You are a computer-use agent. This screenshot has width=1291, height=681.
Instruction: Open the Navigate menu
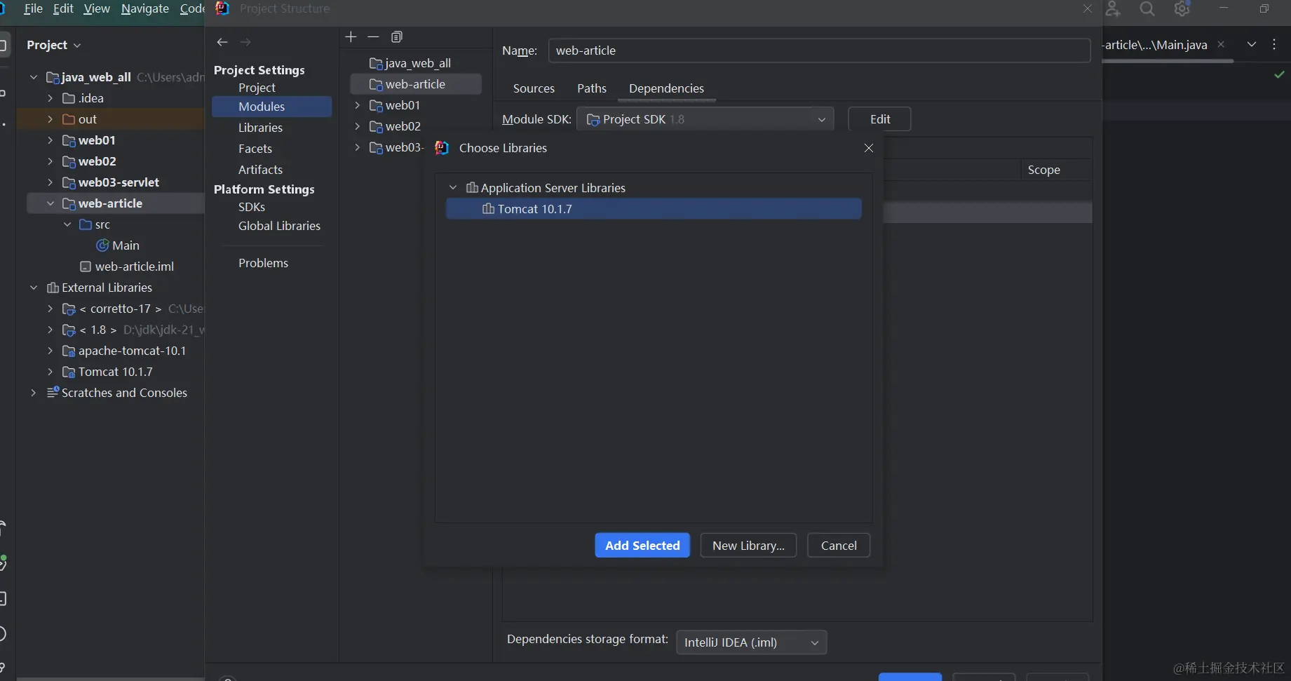click(145, 8)
